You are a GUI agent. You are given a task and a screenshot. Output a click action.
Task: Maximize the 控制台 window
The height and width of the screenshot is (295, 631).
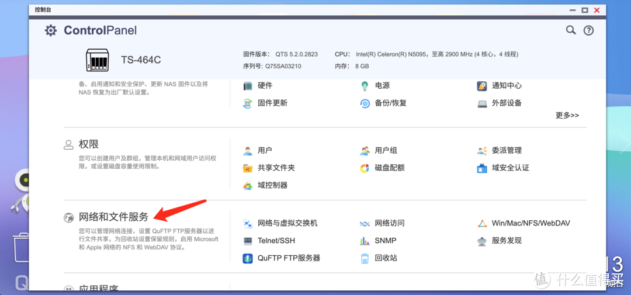[585, 10]
